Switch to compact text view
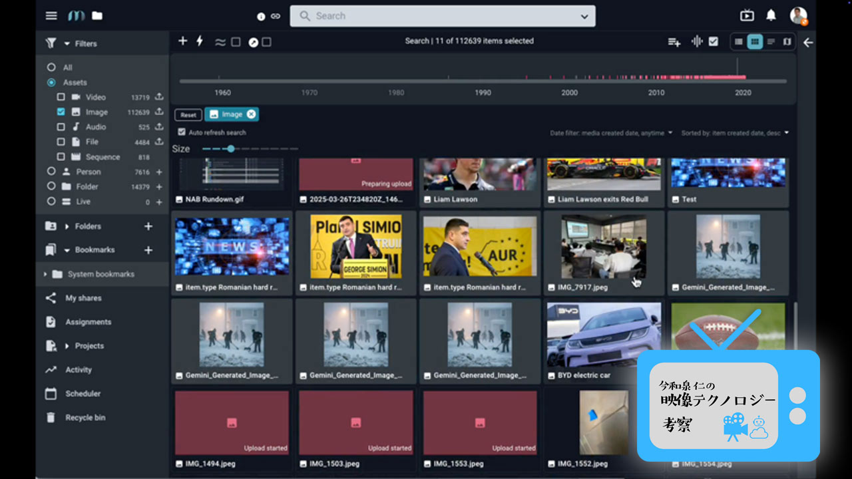Image resolution: width=852 pixels, height=479 pixels. (x=771, y=41)
